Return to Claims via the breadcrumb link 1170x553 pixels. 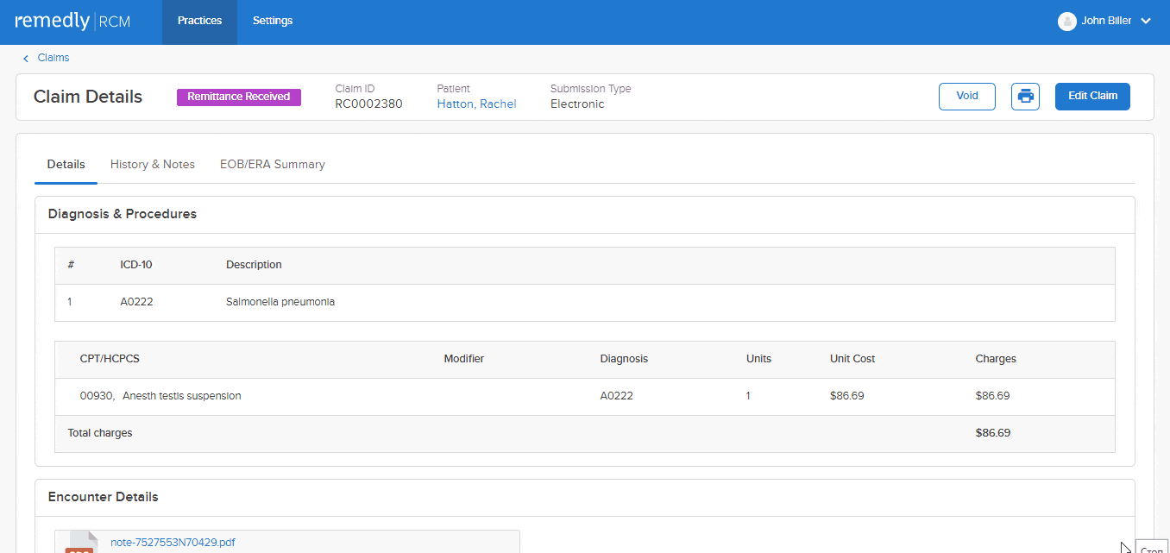pyautogui.click(x=53, y=57)
